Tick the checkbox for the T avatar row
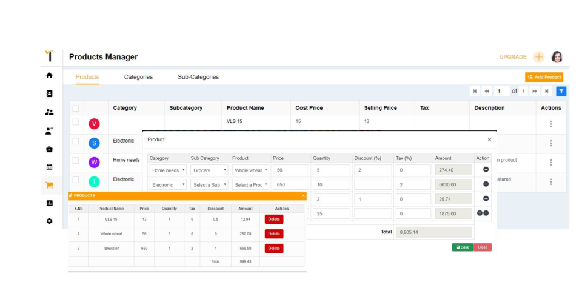Screen dimensions: 582x285 pyautogui.click(x=76, y=179)
